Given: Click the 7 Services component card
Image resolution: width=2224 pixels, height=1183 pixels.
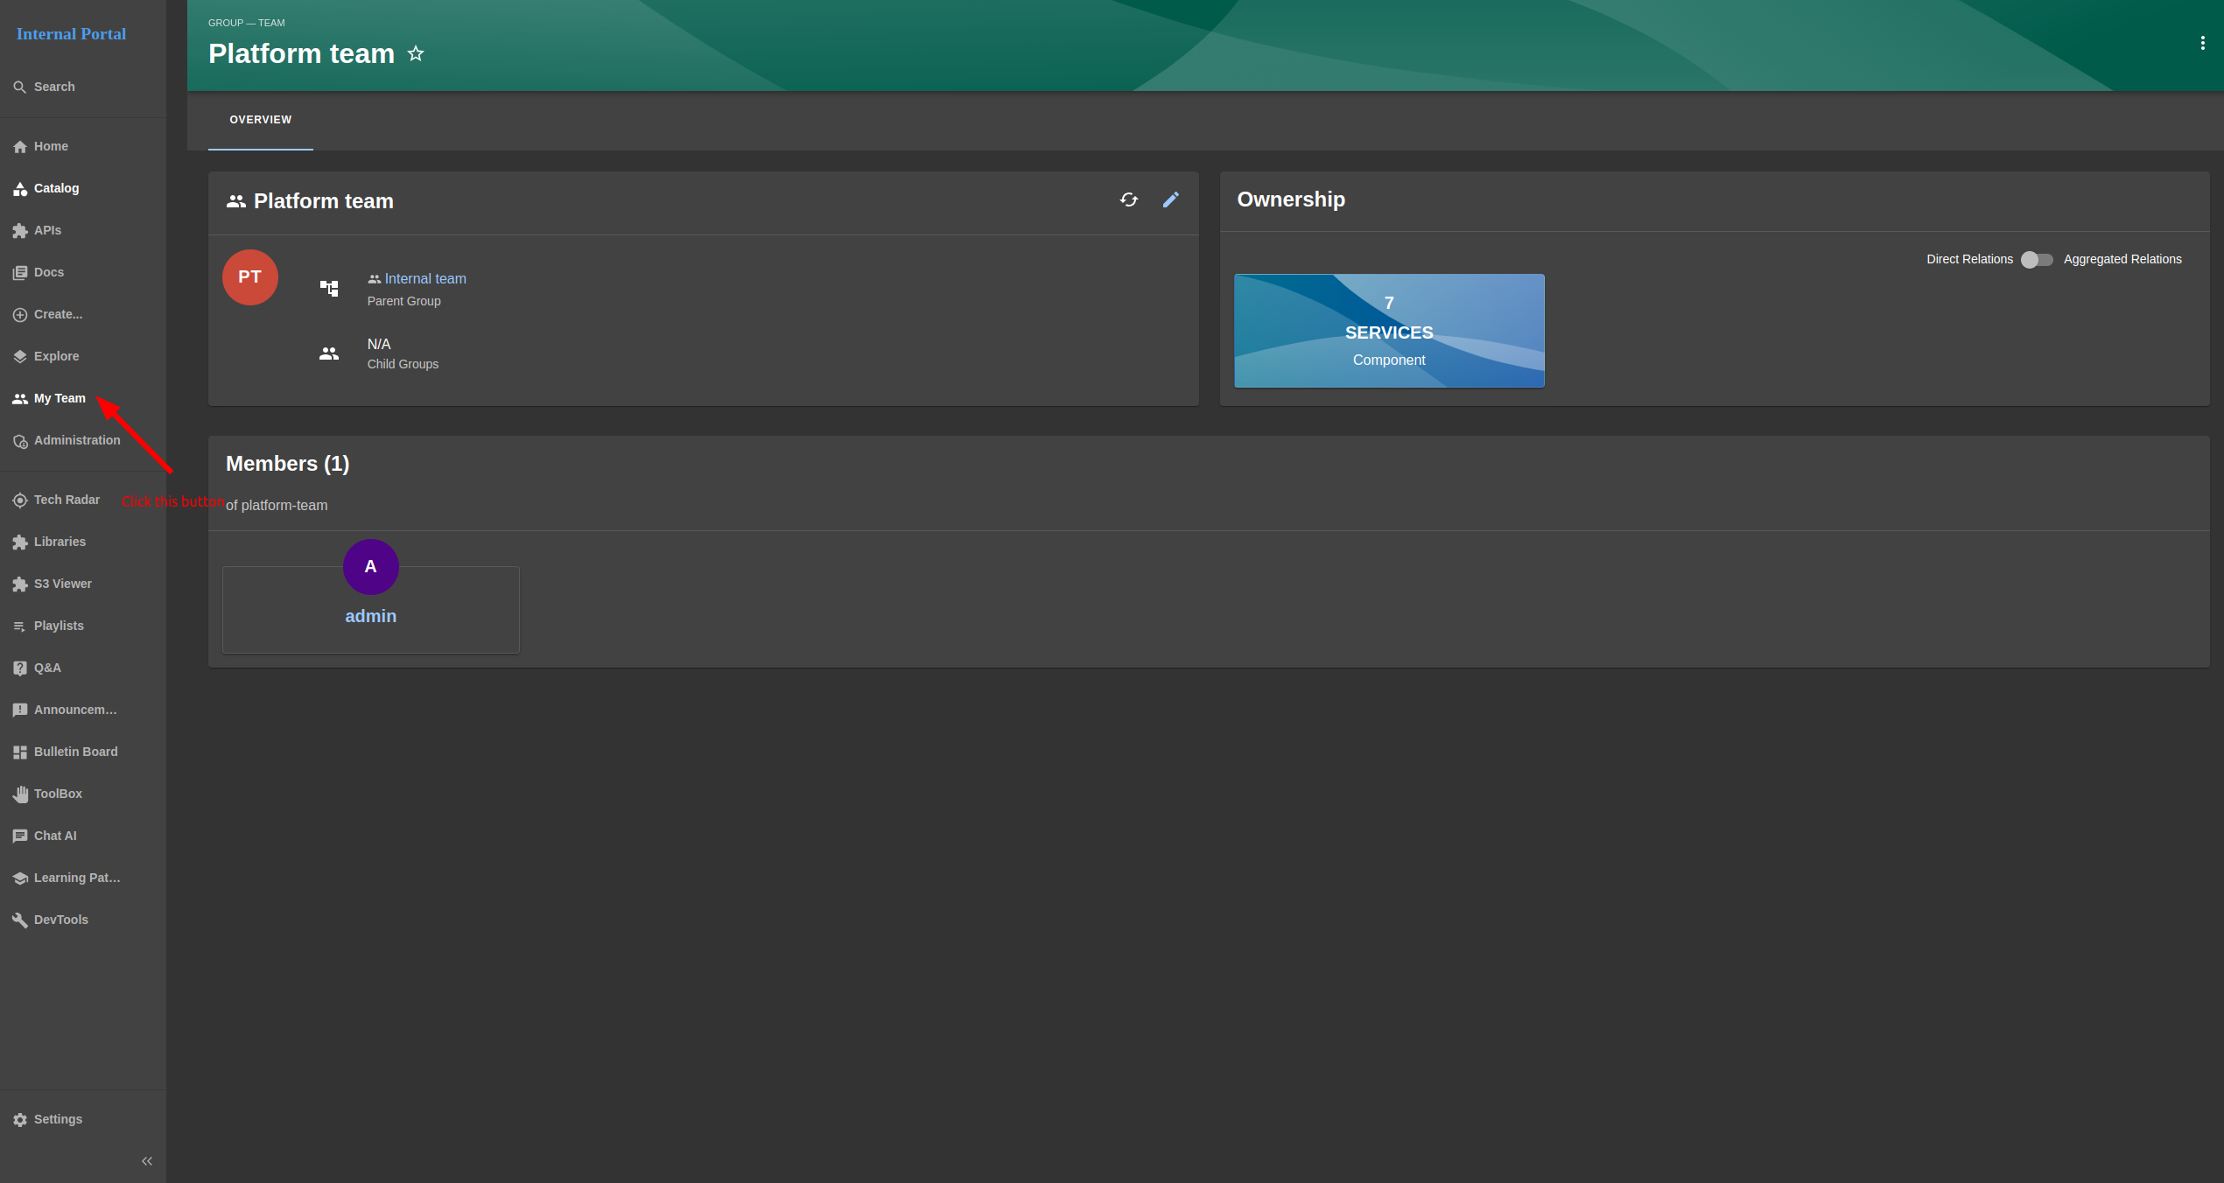Looking at the screenshot, I should pos(1388,331).
